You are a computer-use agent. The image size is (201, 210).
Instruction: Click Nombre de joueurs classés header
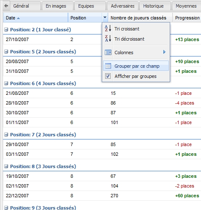click(140, 18)
